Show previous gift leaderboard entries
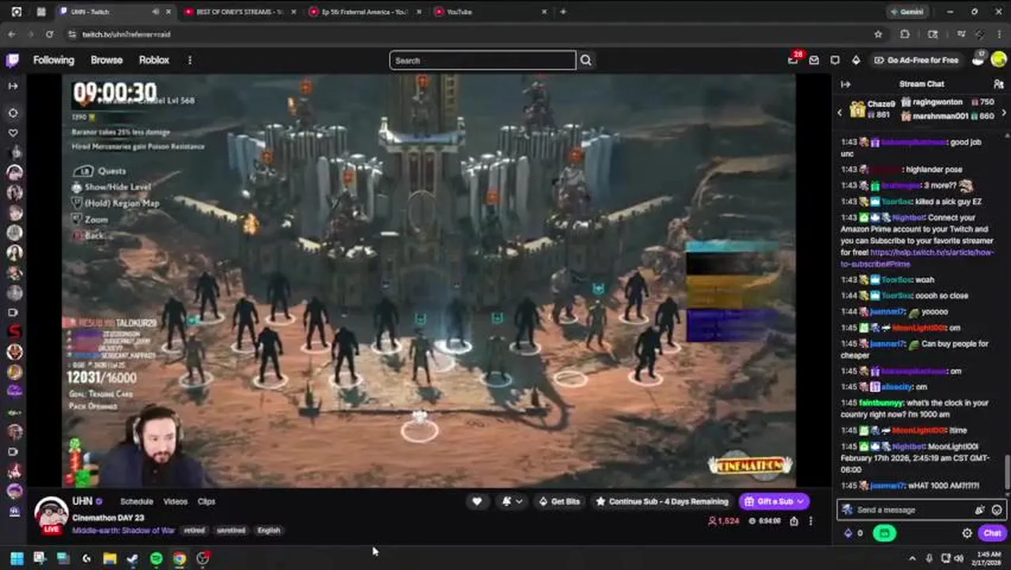1011x570 pixels. (840, 112)
